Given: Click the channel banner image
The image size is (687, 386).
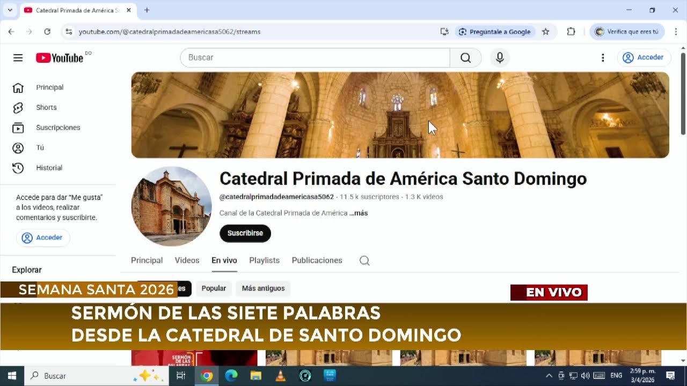Looking at the screenshot, I should tap(400, 115).
